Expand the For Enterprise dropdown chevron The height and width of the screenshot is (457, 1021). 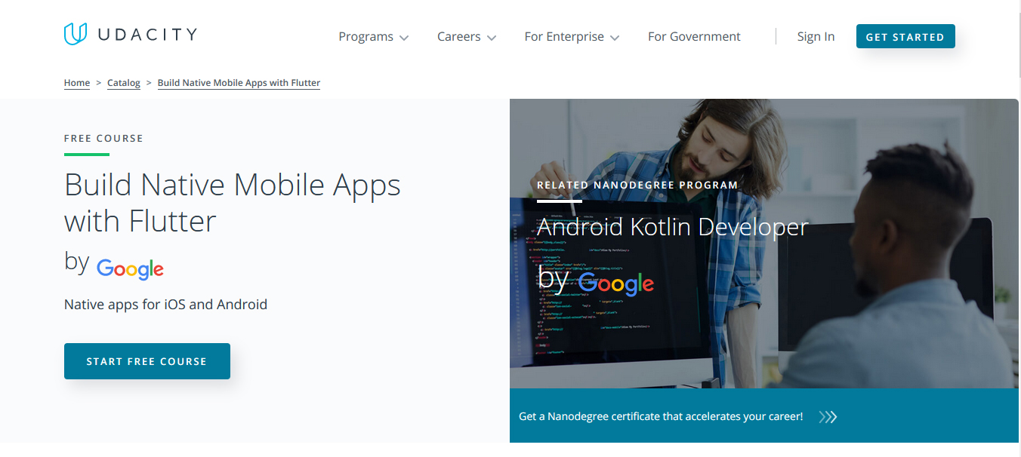point(615,38)
